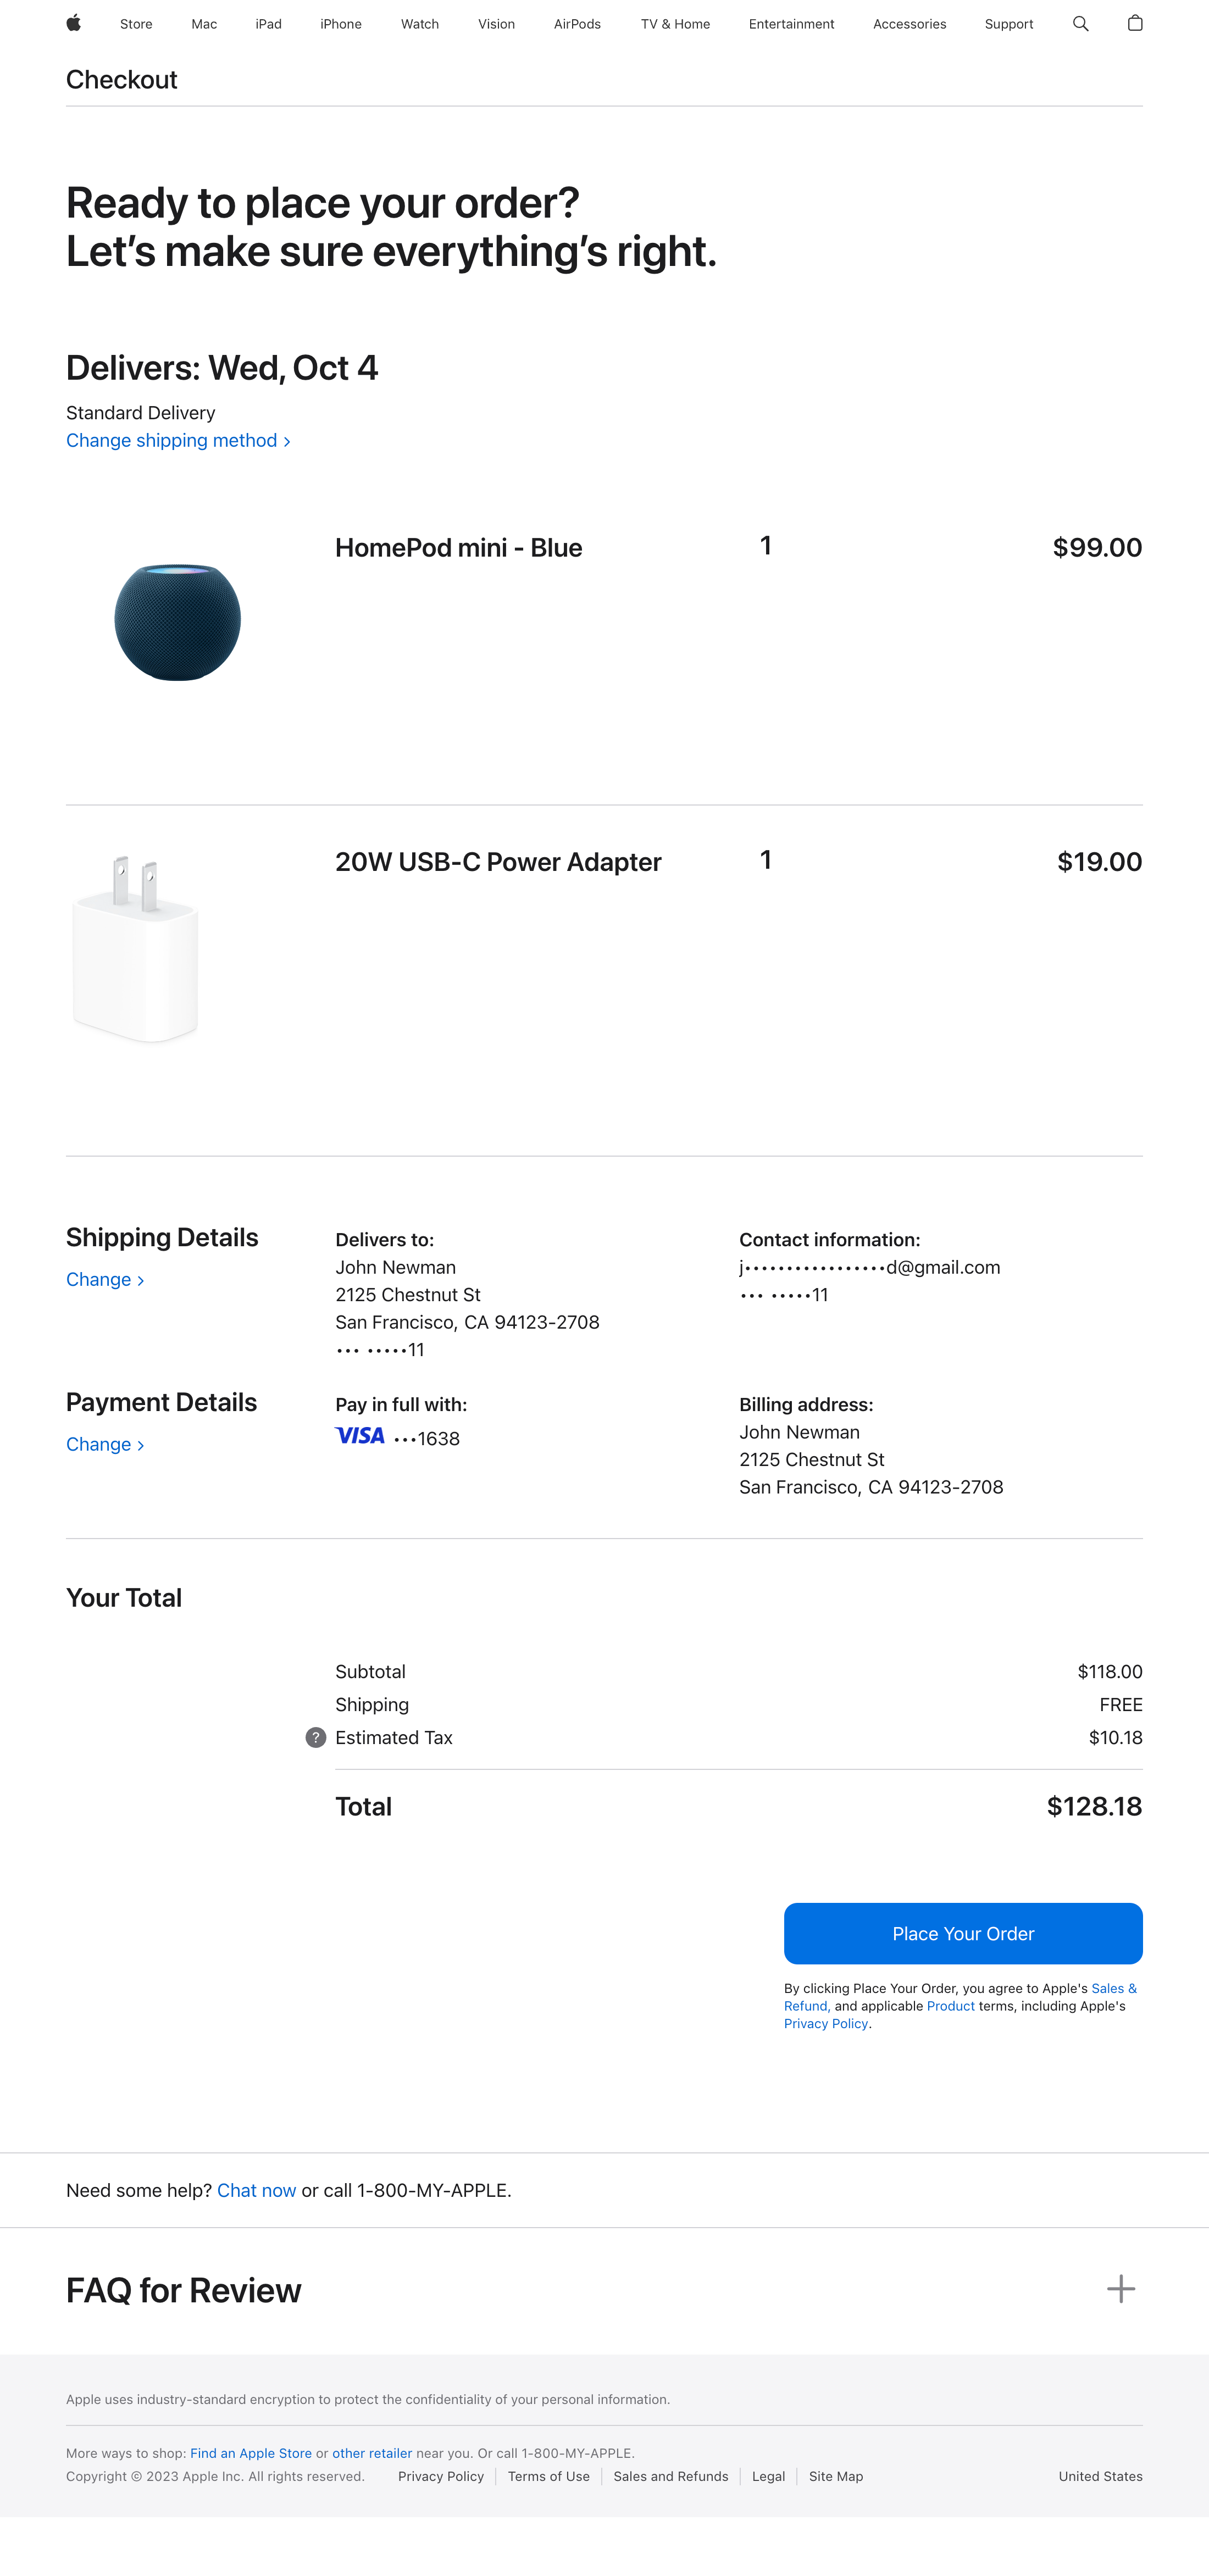
Task: Change the Payment Details
Action: pos(105,1444)
